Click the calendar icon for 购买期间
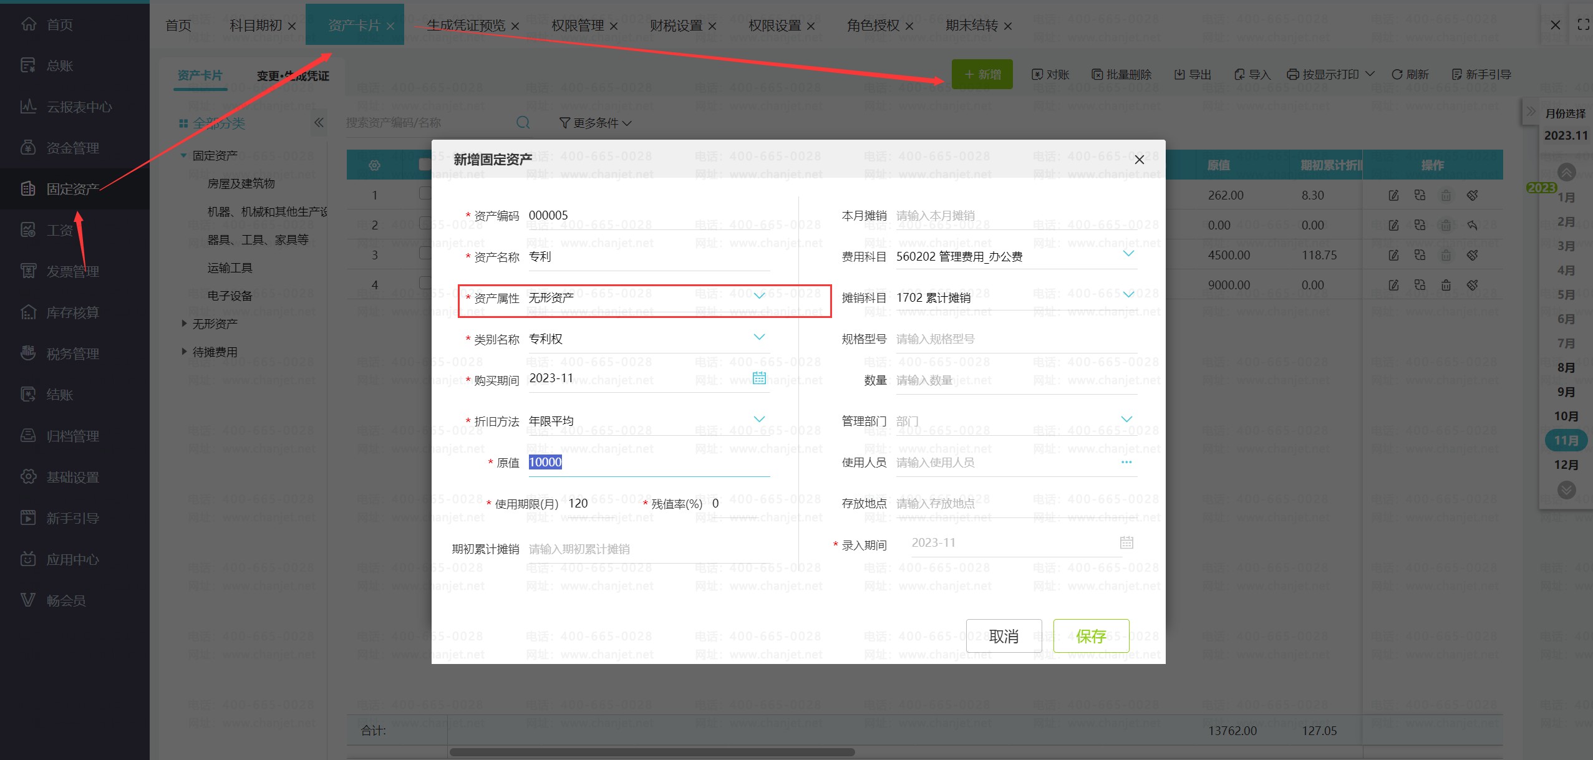 [758, 378]
